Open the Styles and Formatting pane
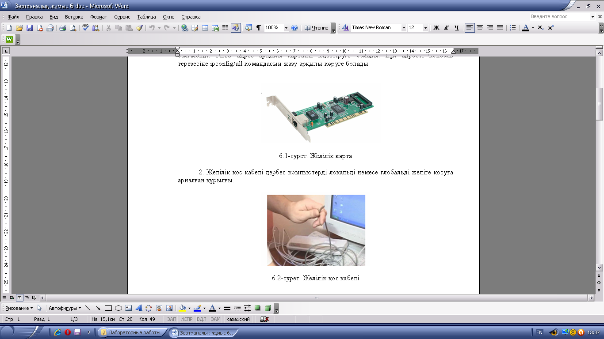 [345, 28]
